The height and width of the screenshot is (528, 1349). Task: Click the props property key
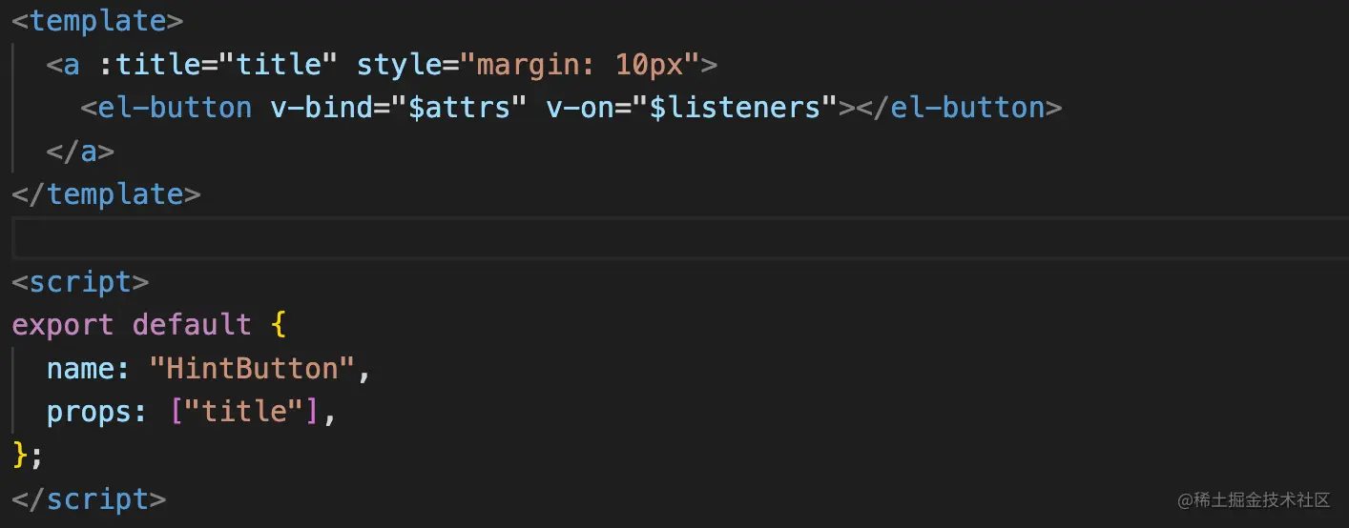(x=89, y=412)
